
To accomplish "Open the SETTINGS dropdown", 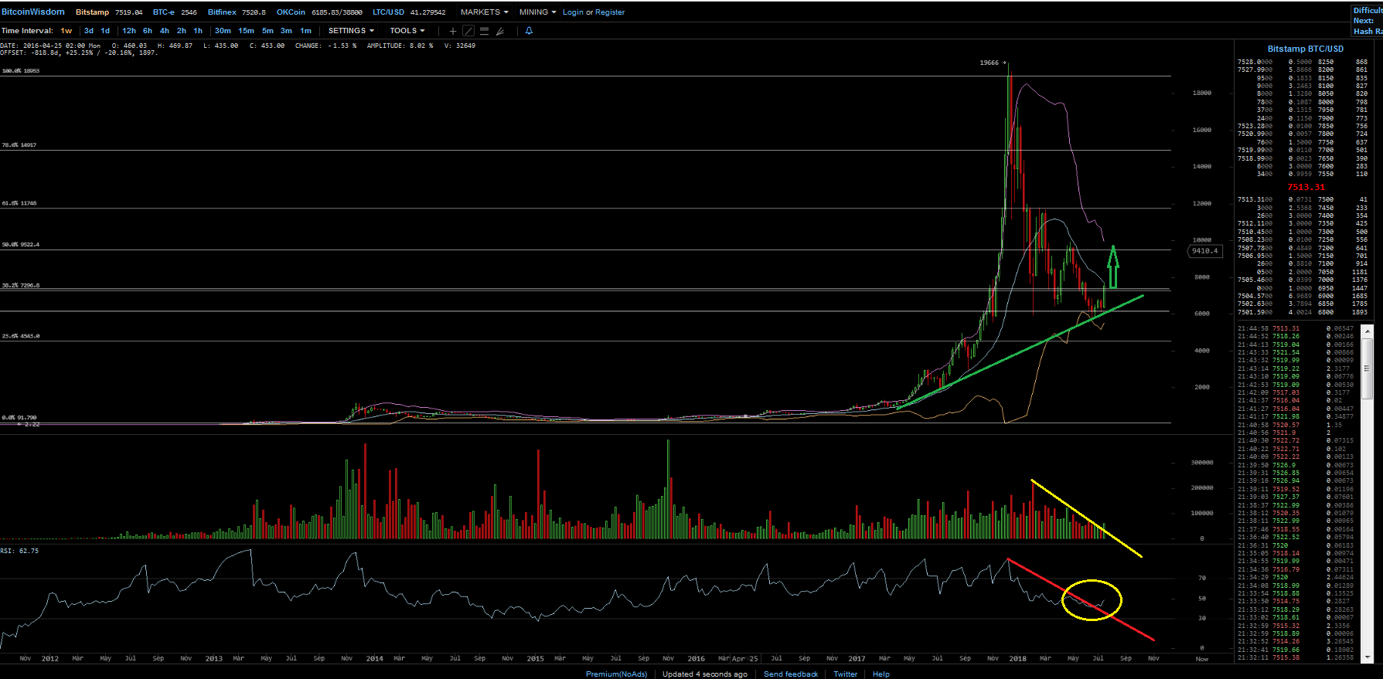I will click(x=351, y=31).
